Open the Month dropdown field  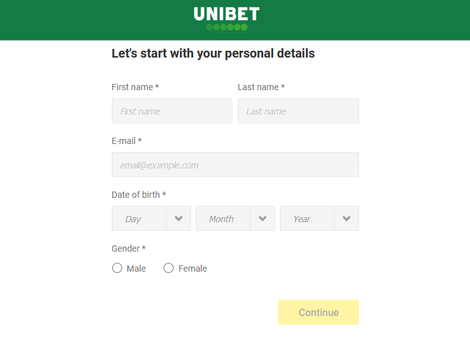(235, 218)
